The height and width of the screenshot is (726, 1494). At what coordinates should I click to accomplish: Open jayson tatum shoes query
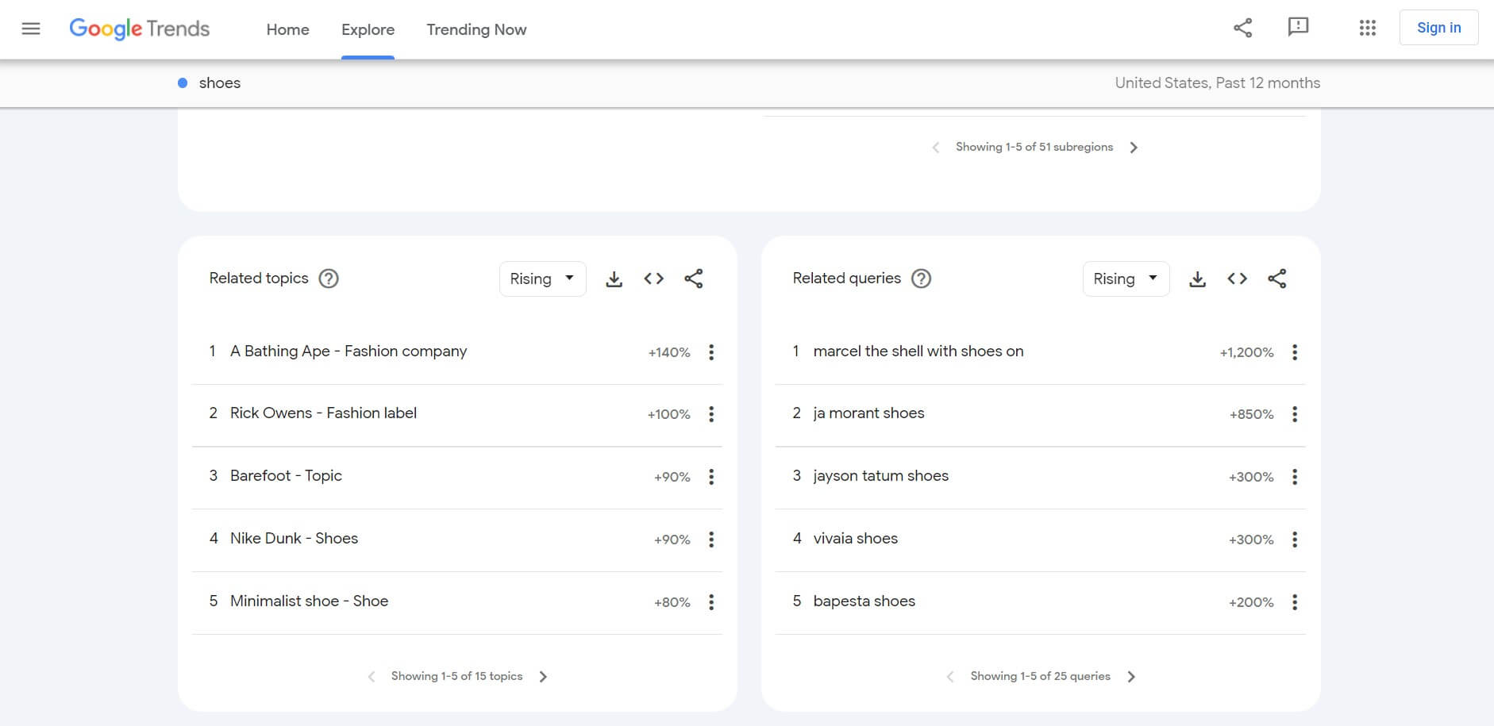880,475
